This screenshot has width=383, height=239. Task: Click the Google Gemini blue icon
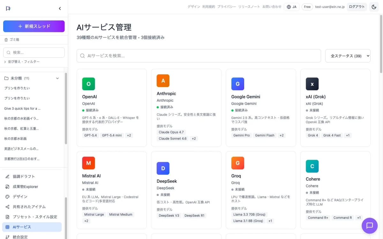(x=238, y=84)
